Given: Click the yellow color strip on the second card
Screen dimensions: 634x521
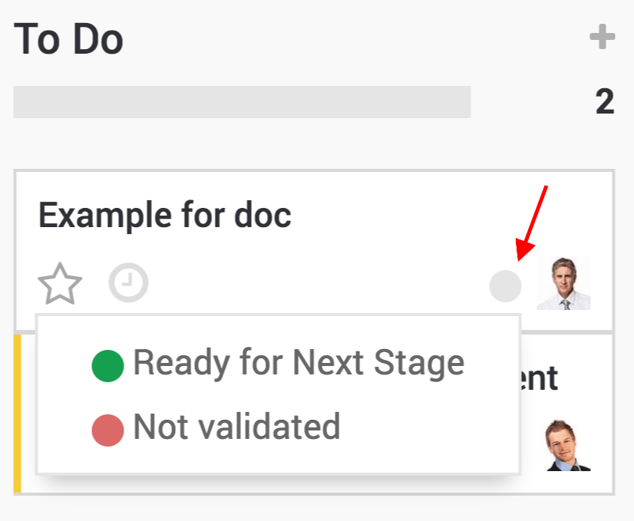Looking at the screenshot, I should pos(16,407).
